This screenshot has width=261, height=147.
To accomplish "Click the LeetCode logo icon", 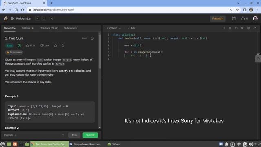I will (x=6, y=18).
